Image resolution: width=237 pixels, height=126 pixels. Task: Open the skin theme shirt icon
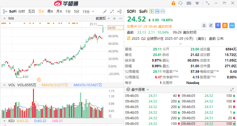197,3
